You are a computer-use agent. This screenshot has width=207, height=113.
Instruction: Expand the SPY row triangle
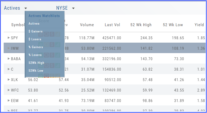[9, 38]
